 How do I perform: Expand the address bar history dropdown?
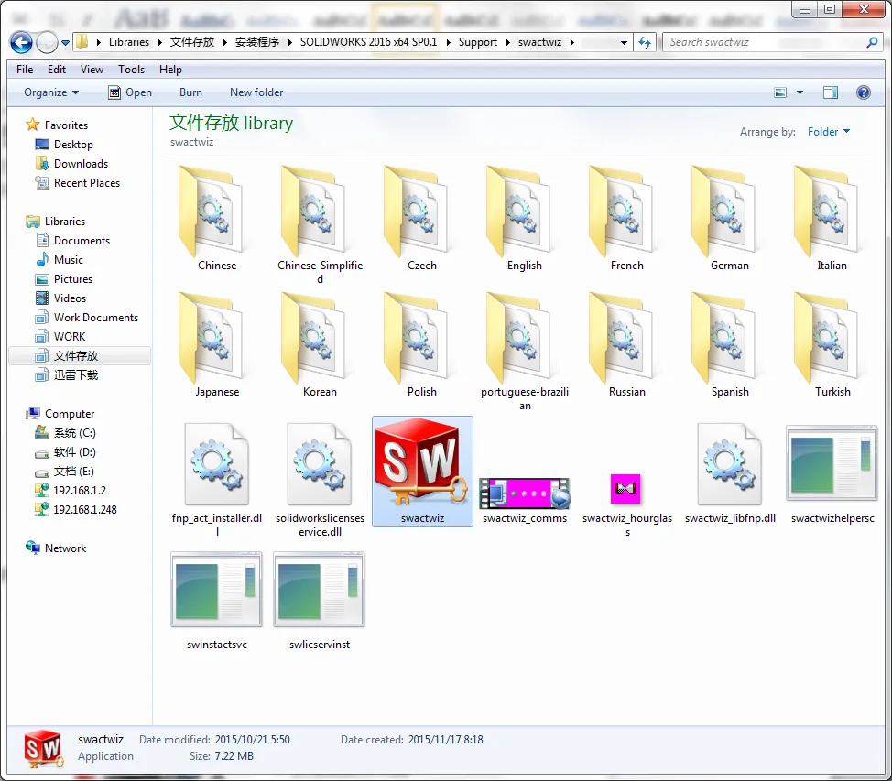(x=624, y=43)
